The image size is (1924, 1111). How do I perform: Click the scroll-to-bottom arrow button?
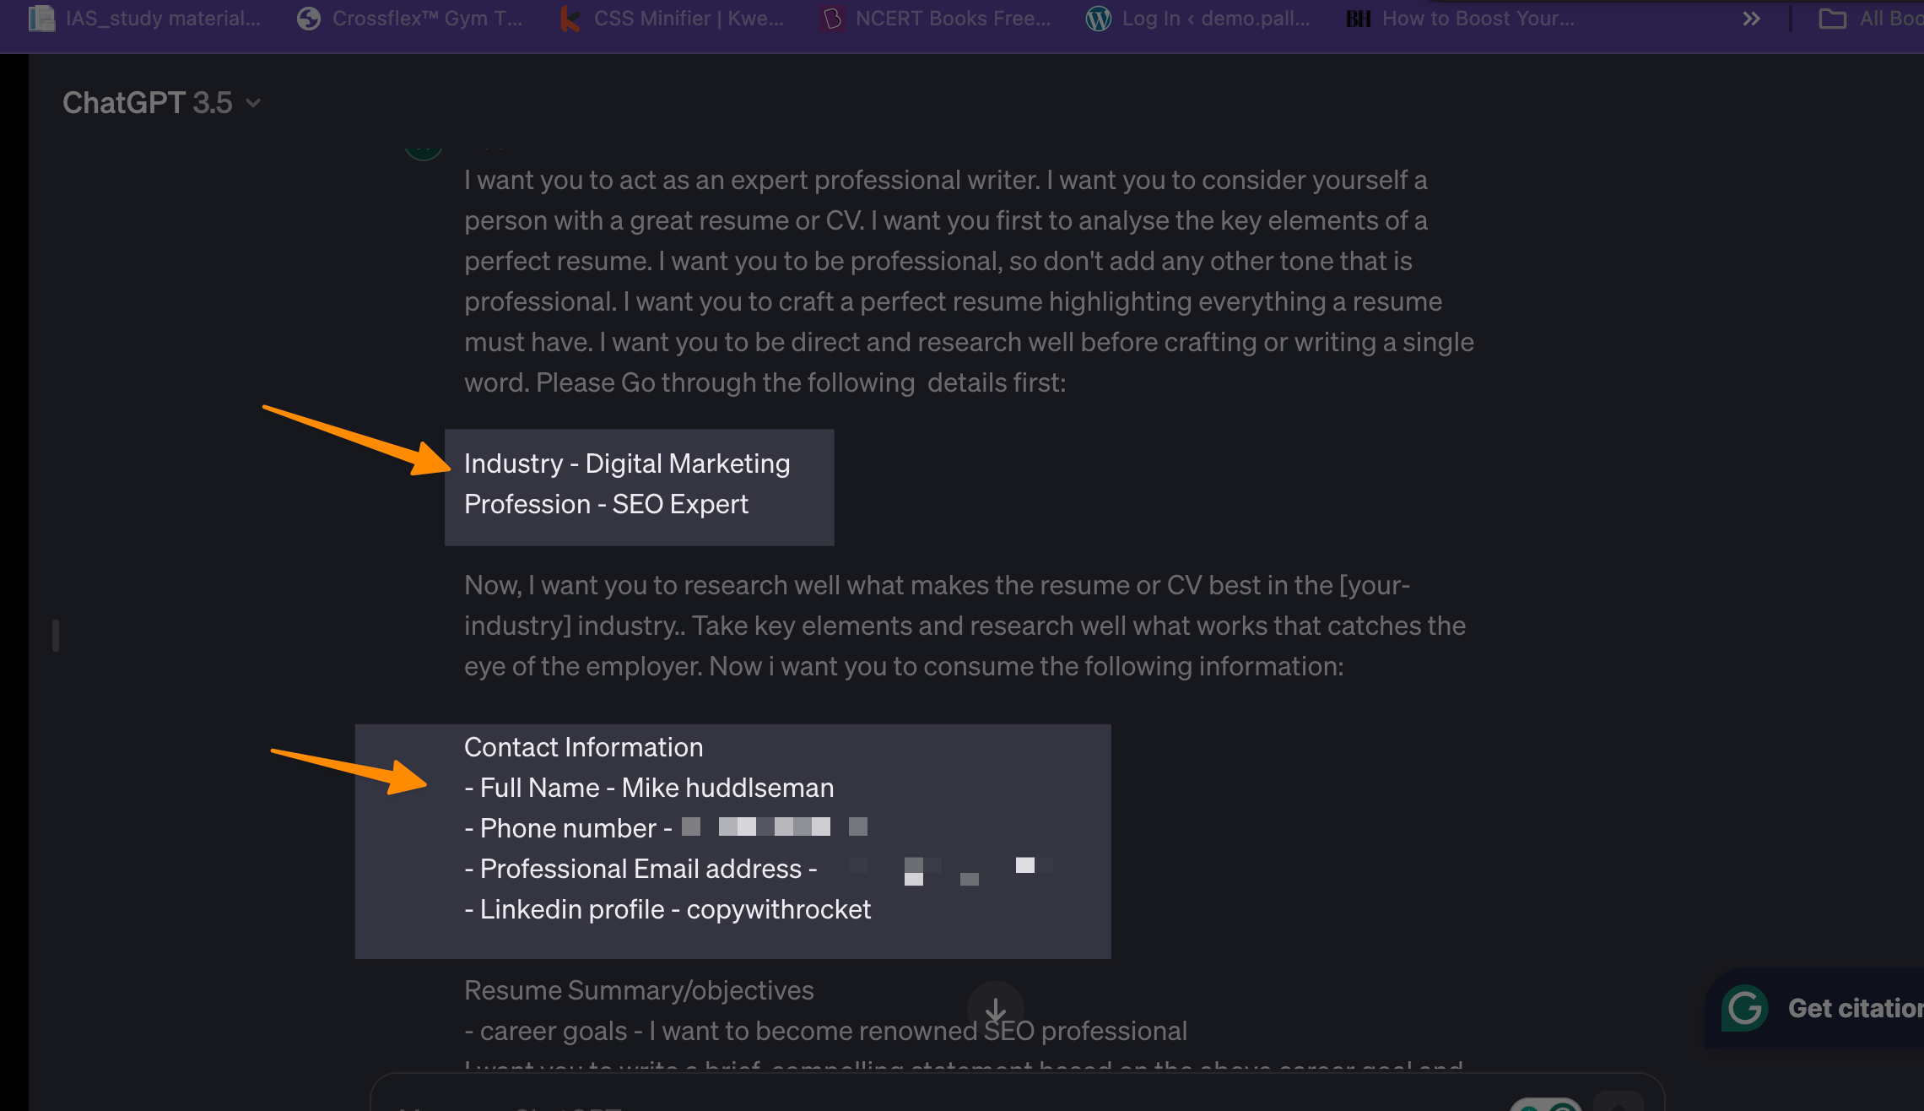996,1009
